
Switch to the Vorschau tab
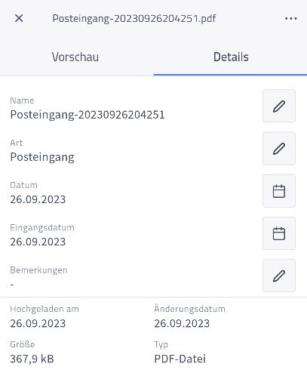point(75,57)
